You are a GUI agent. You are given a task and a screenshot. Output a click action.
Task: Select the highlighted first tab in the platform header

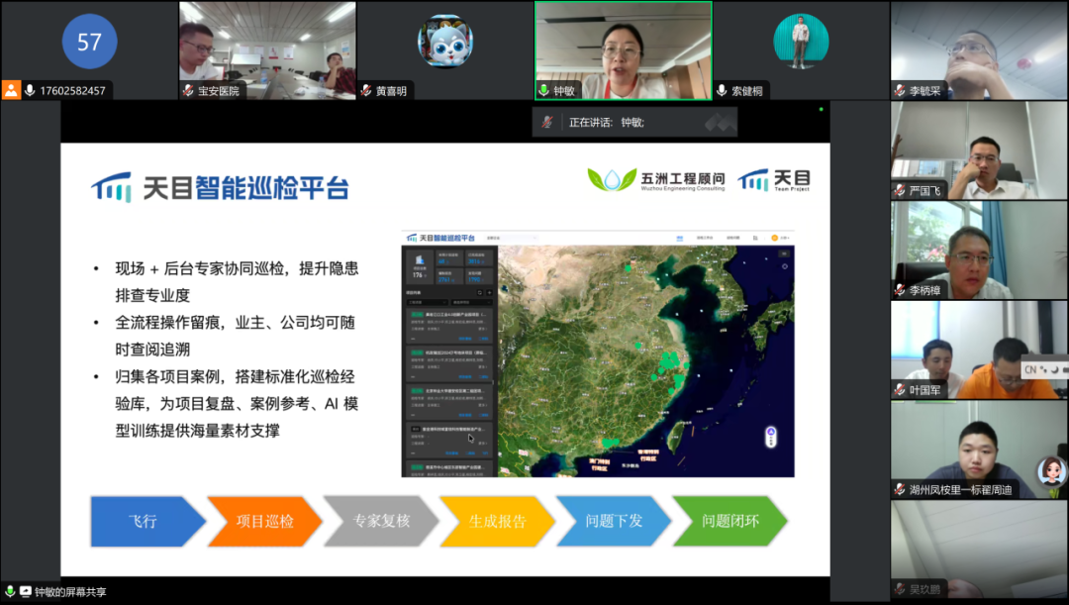pos(680,238)
